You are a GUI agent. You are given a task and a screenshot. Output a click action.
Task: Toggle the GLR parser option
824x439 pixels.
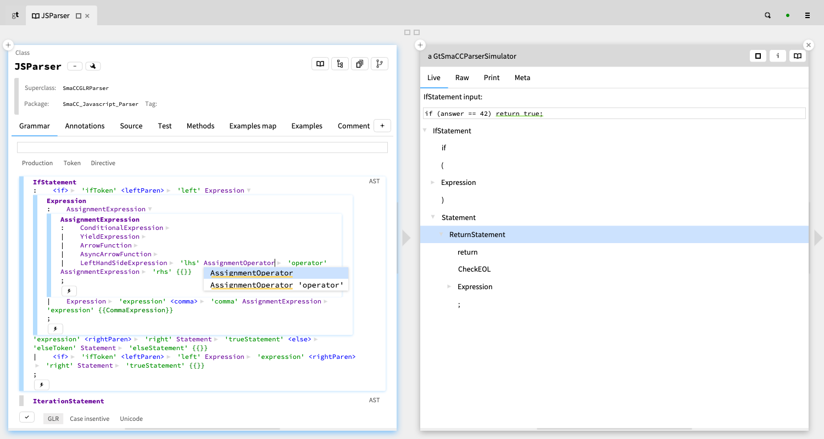click(x=53, y=419)
